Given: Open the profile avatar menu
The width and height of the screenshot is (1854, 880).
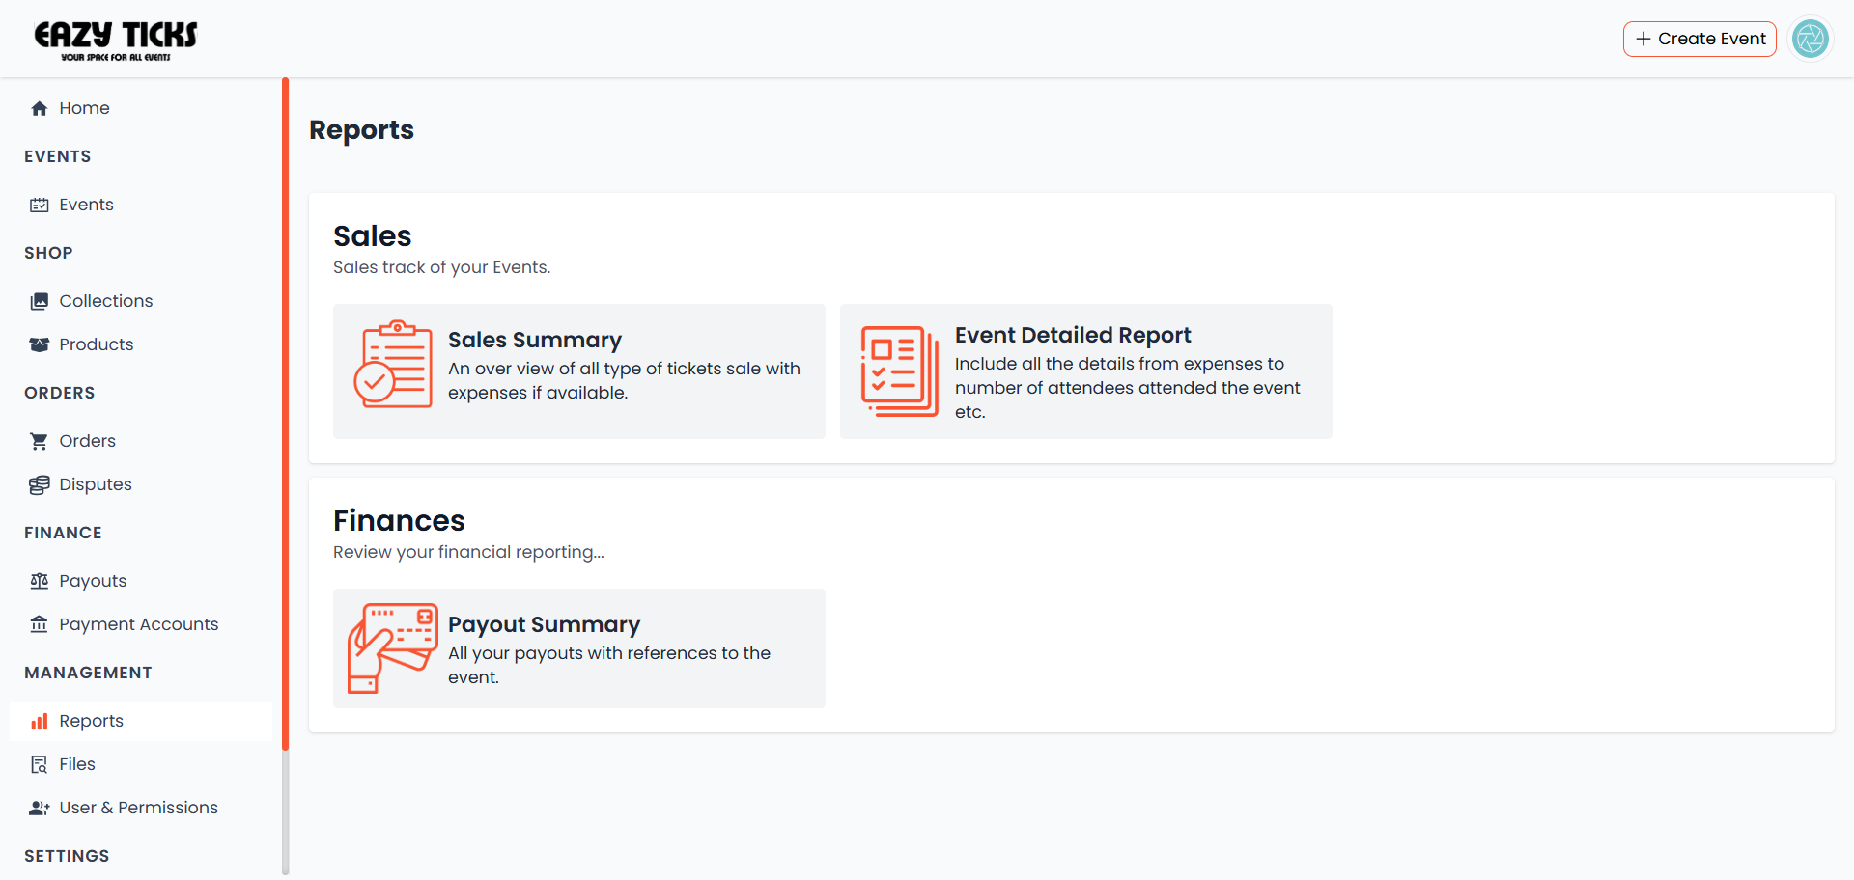Looking at the screenshot, I should (1811, 39).
